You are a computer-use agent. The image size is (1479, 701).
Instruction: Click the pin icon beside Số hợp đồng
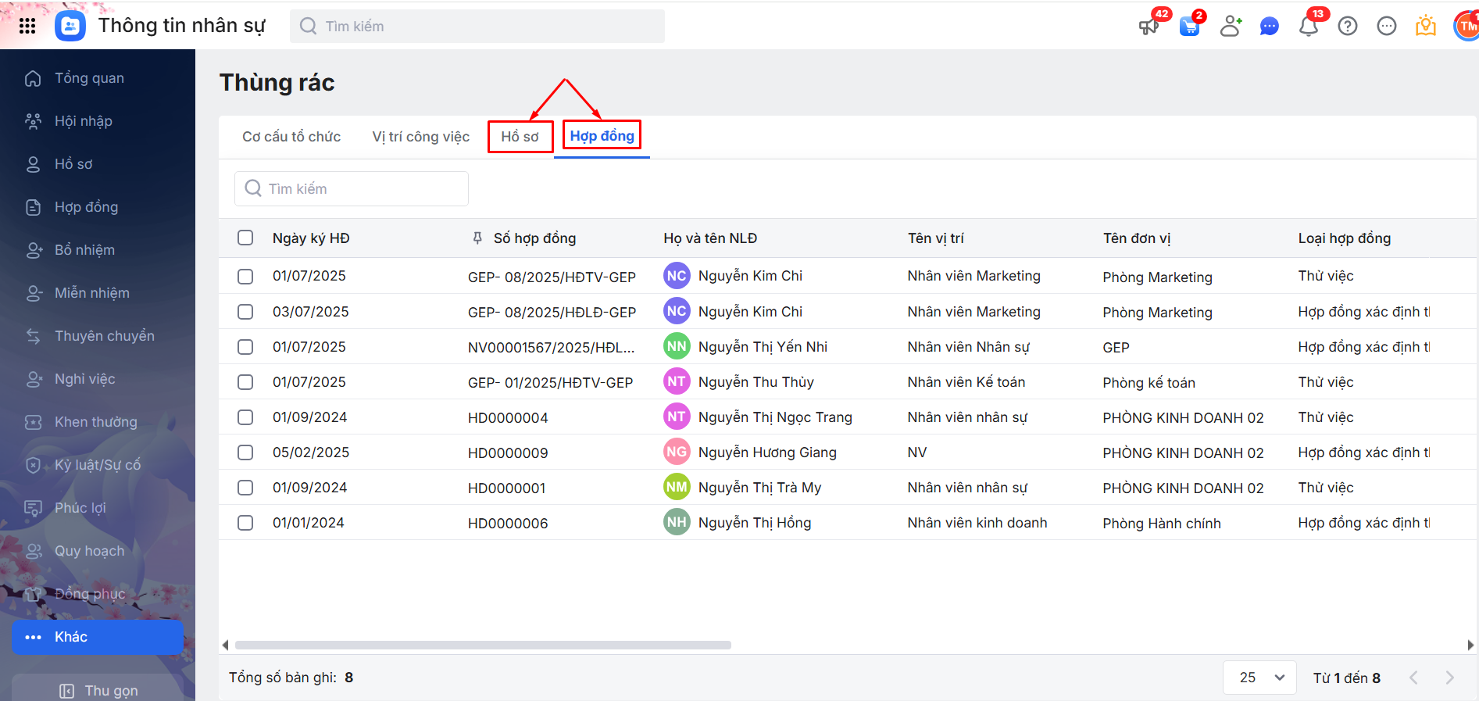[477, 238]
